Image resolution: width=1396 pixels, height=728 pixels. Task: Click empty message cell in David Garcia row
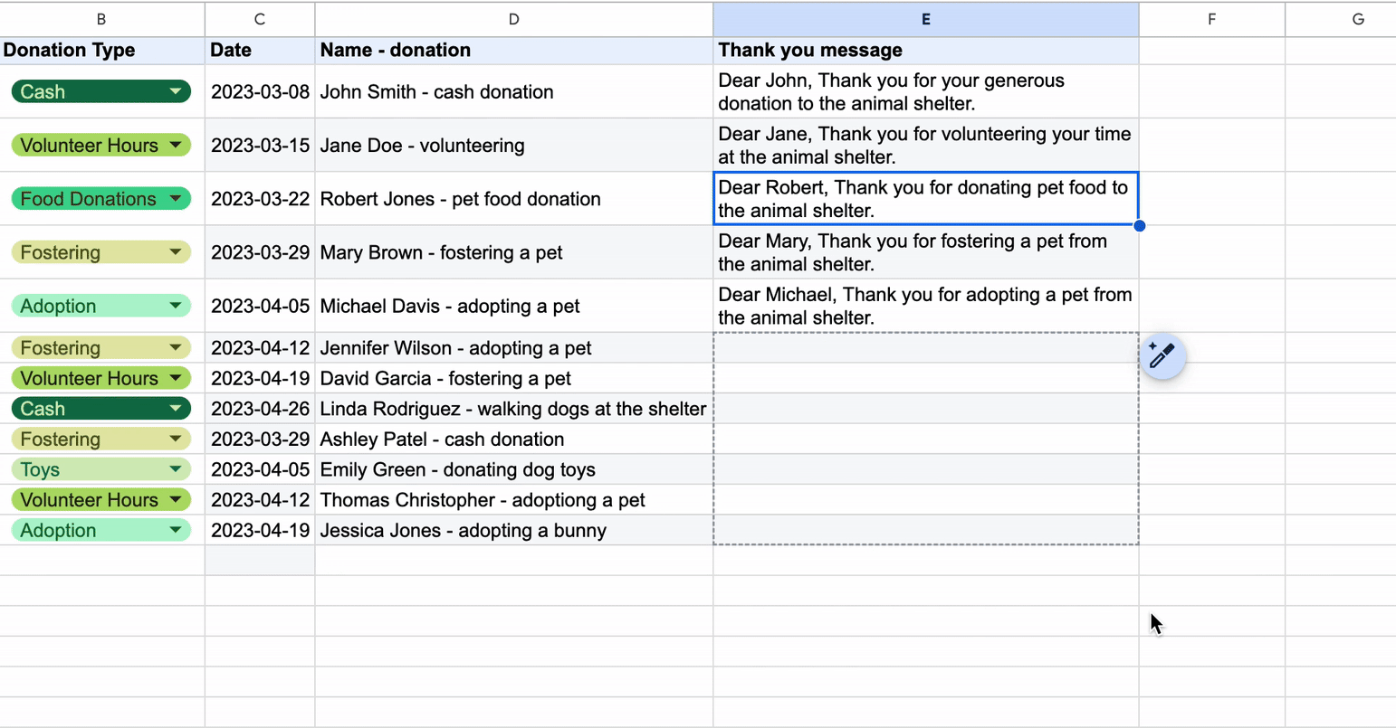point(925,378)
